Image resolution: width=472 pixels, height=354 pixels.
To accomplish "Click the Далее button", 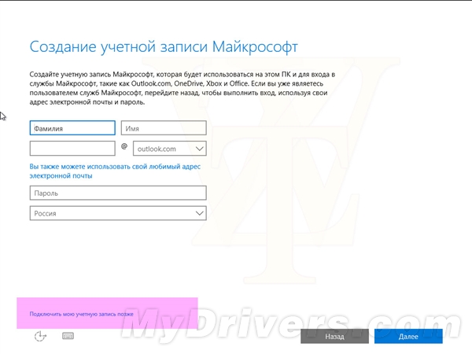I will click(x=408, y=336).
